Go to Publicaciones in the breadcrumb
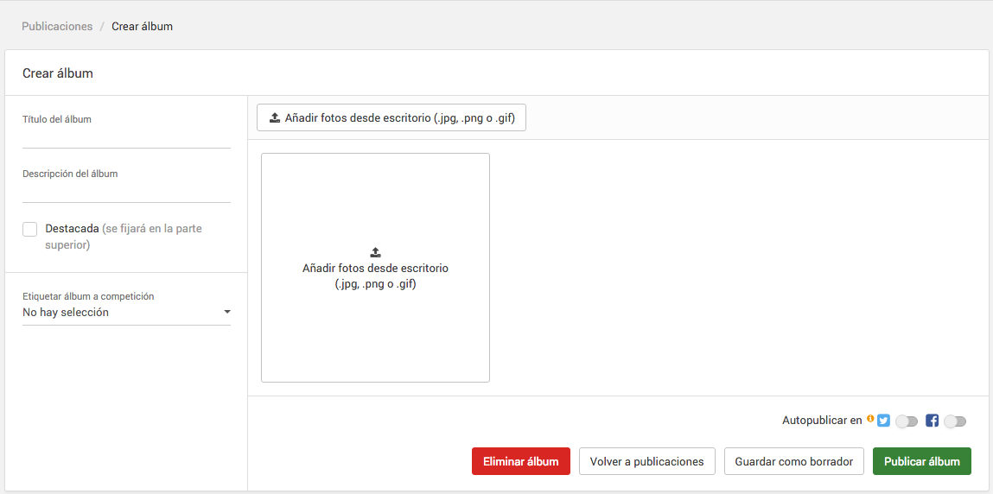 click(x=57, y=27)
